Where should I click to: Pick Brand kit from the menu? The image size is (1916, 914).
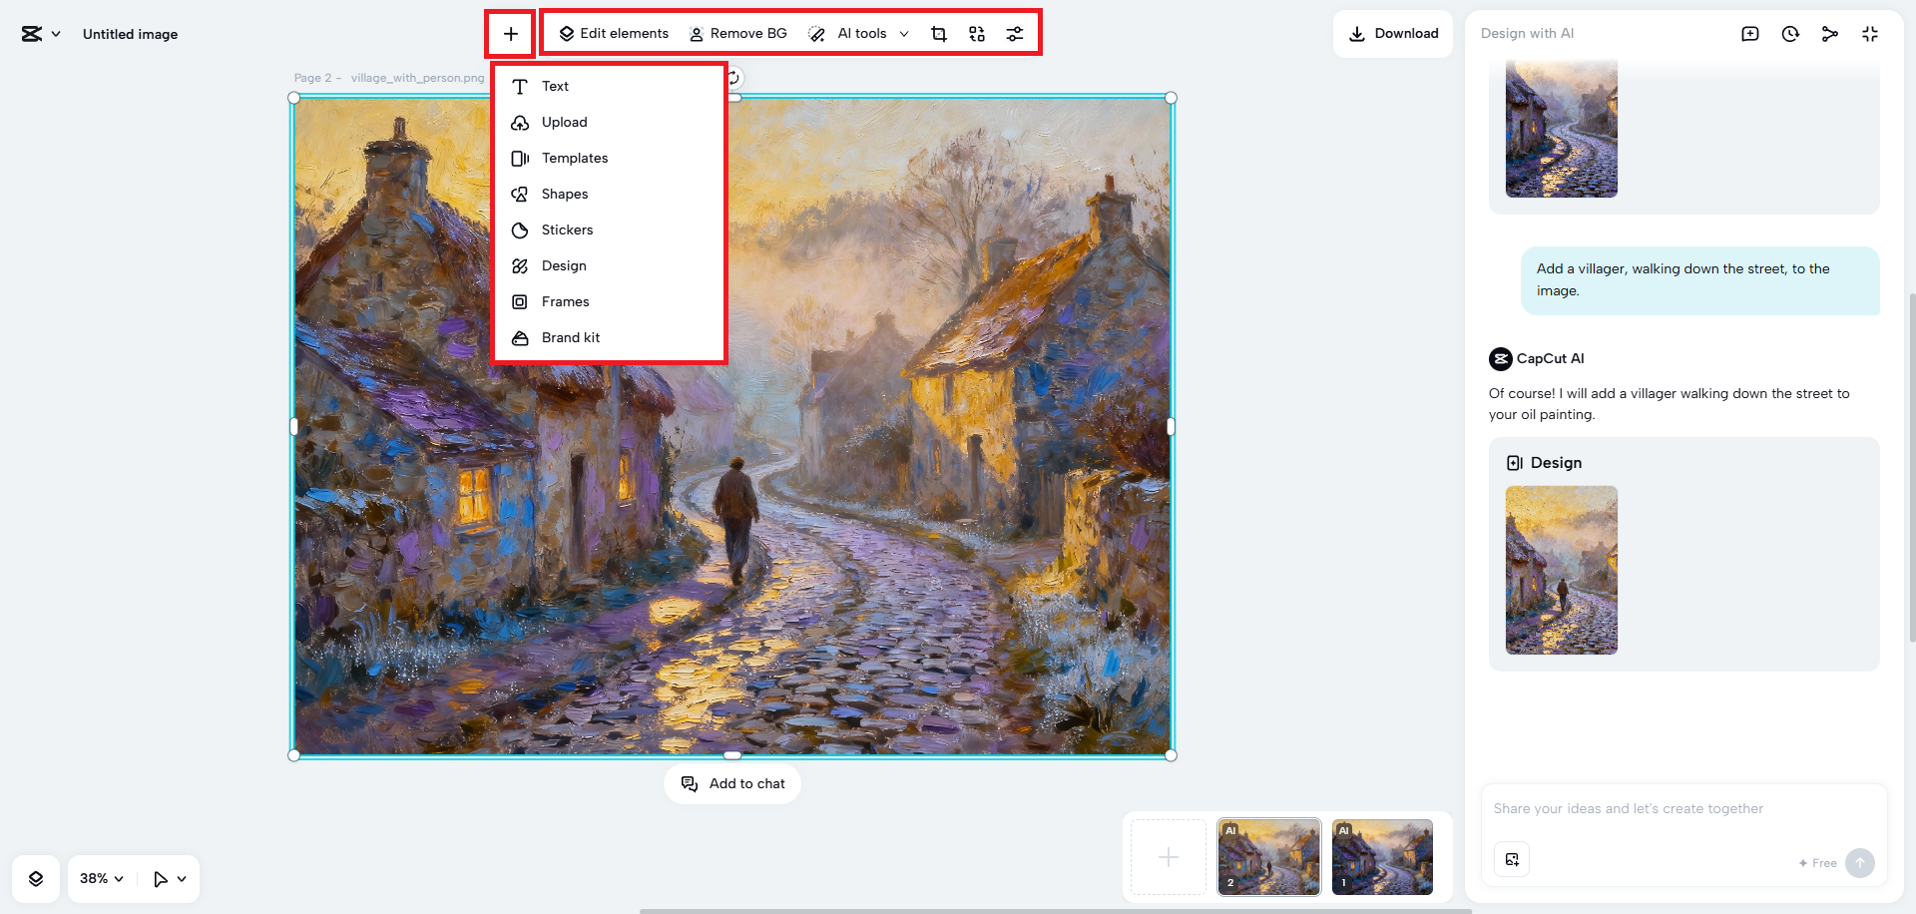[x=570, y=338]
